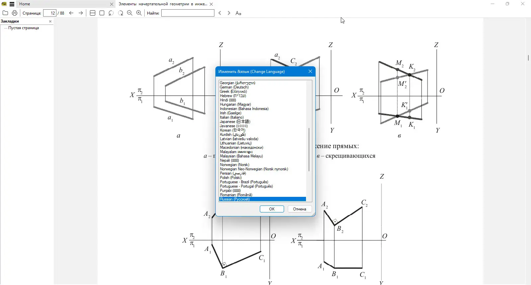Select Javanese in the language list

tap(263, 126)
